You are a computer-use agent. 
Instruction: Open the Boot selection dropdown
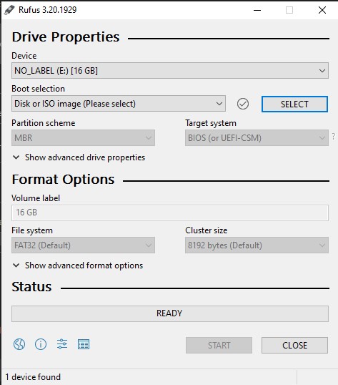[119, 104]
